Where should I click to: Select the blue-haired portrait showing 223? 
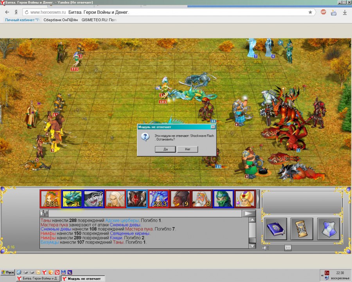pos(158,199)
